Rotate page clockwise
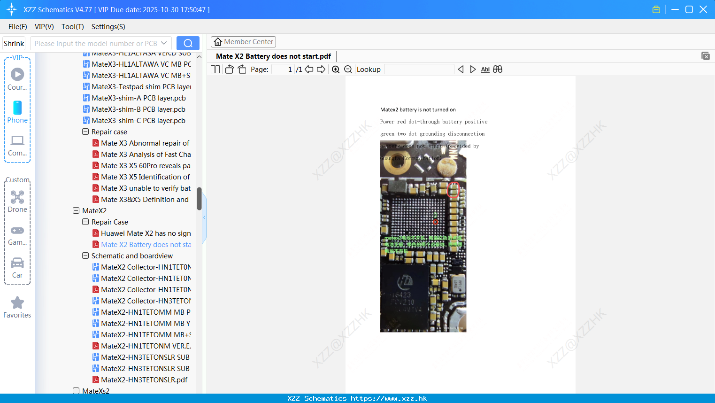Viewport: 715px width, 403px height. pos(242,70)
